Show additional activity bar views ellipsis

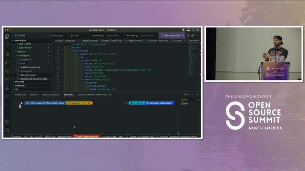(x=7, y=104)
